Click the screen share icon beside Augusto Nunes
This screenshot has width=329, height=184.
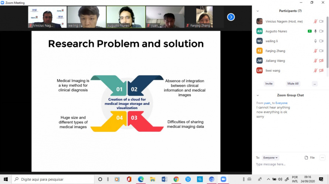click(309, 31)
